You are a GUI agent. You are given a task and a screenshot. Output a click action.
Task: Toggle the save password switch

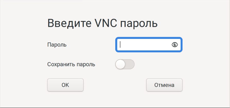[x=125, y=64]
